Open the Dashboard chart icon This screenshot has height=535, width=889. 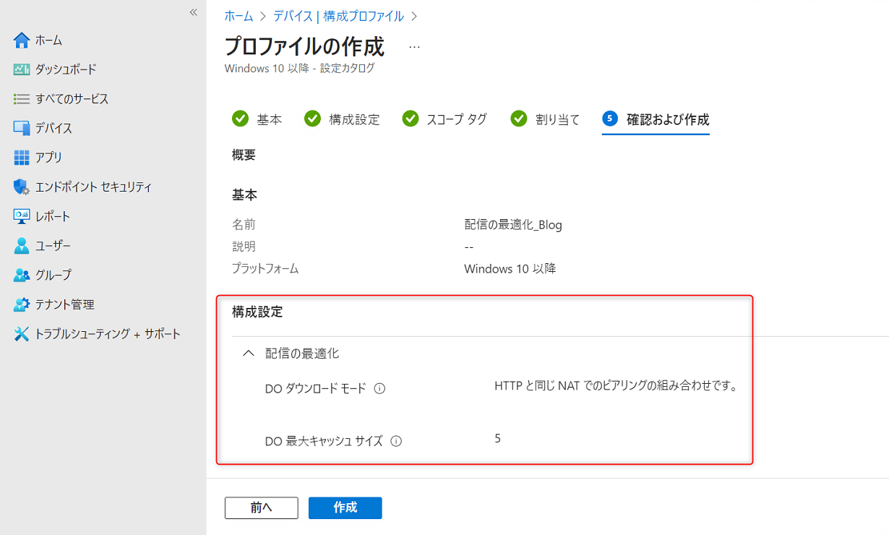point(22,69)
